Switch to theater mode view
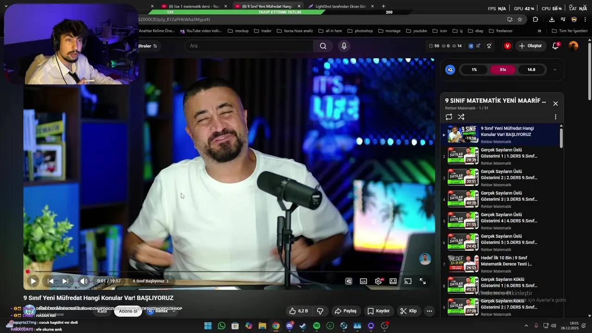This screenshot has width=592, height=333. tap(393, 281)
